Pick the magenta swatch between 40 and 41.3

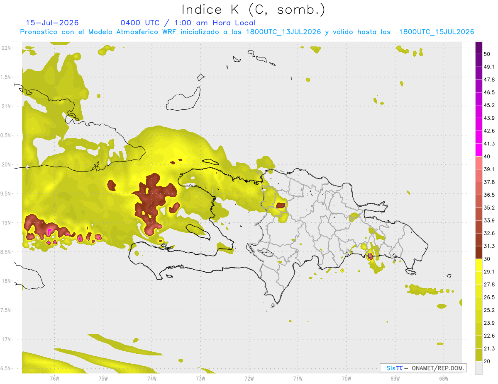478,150
